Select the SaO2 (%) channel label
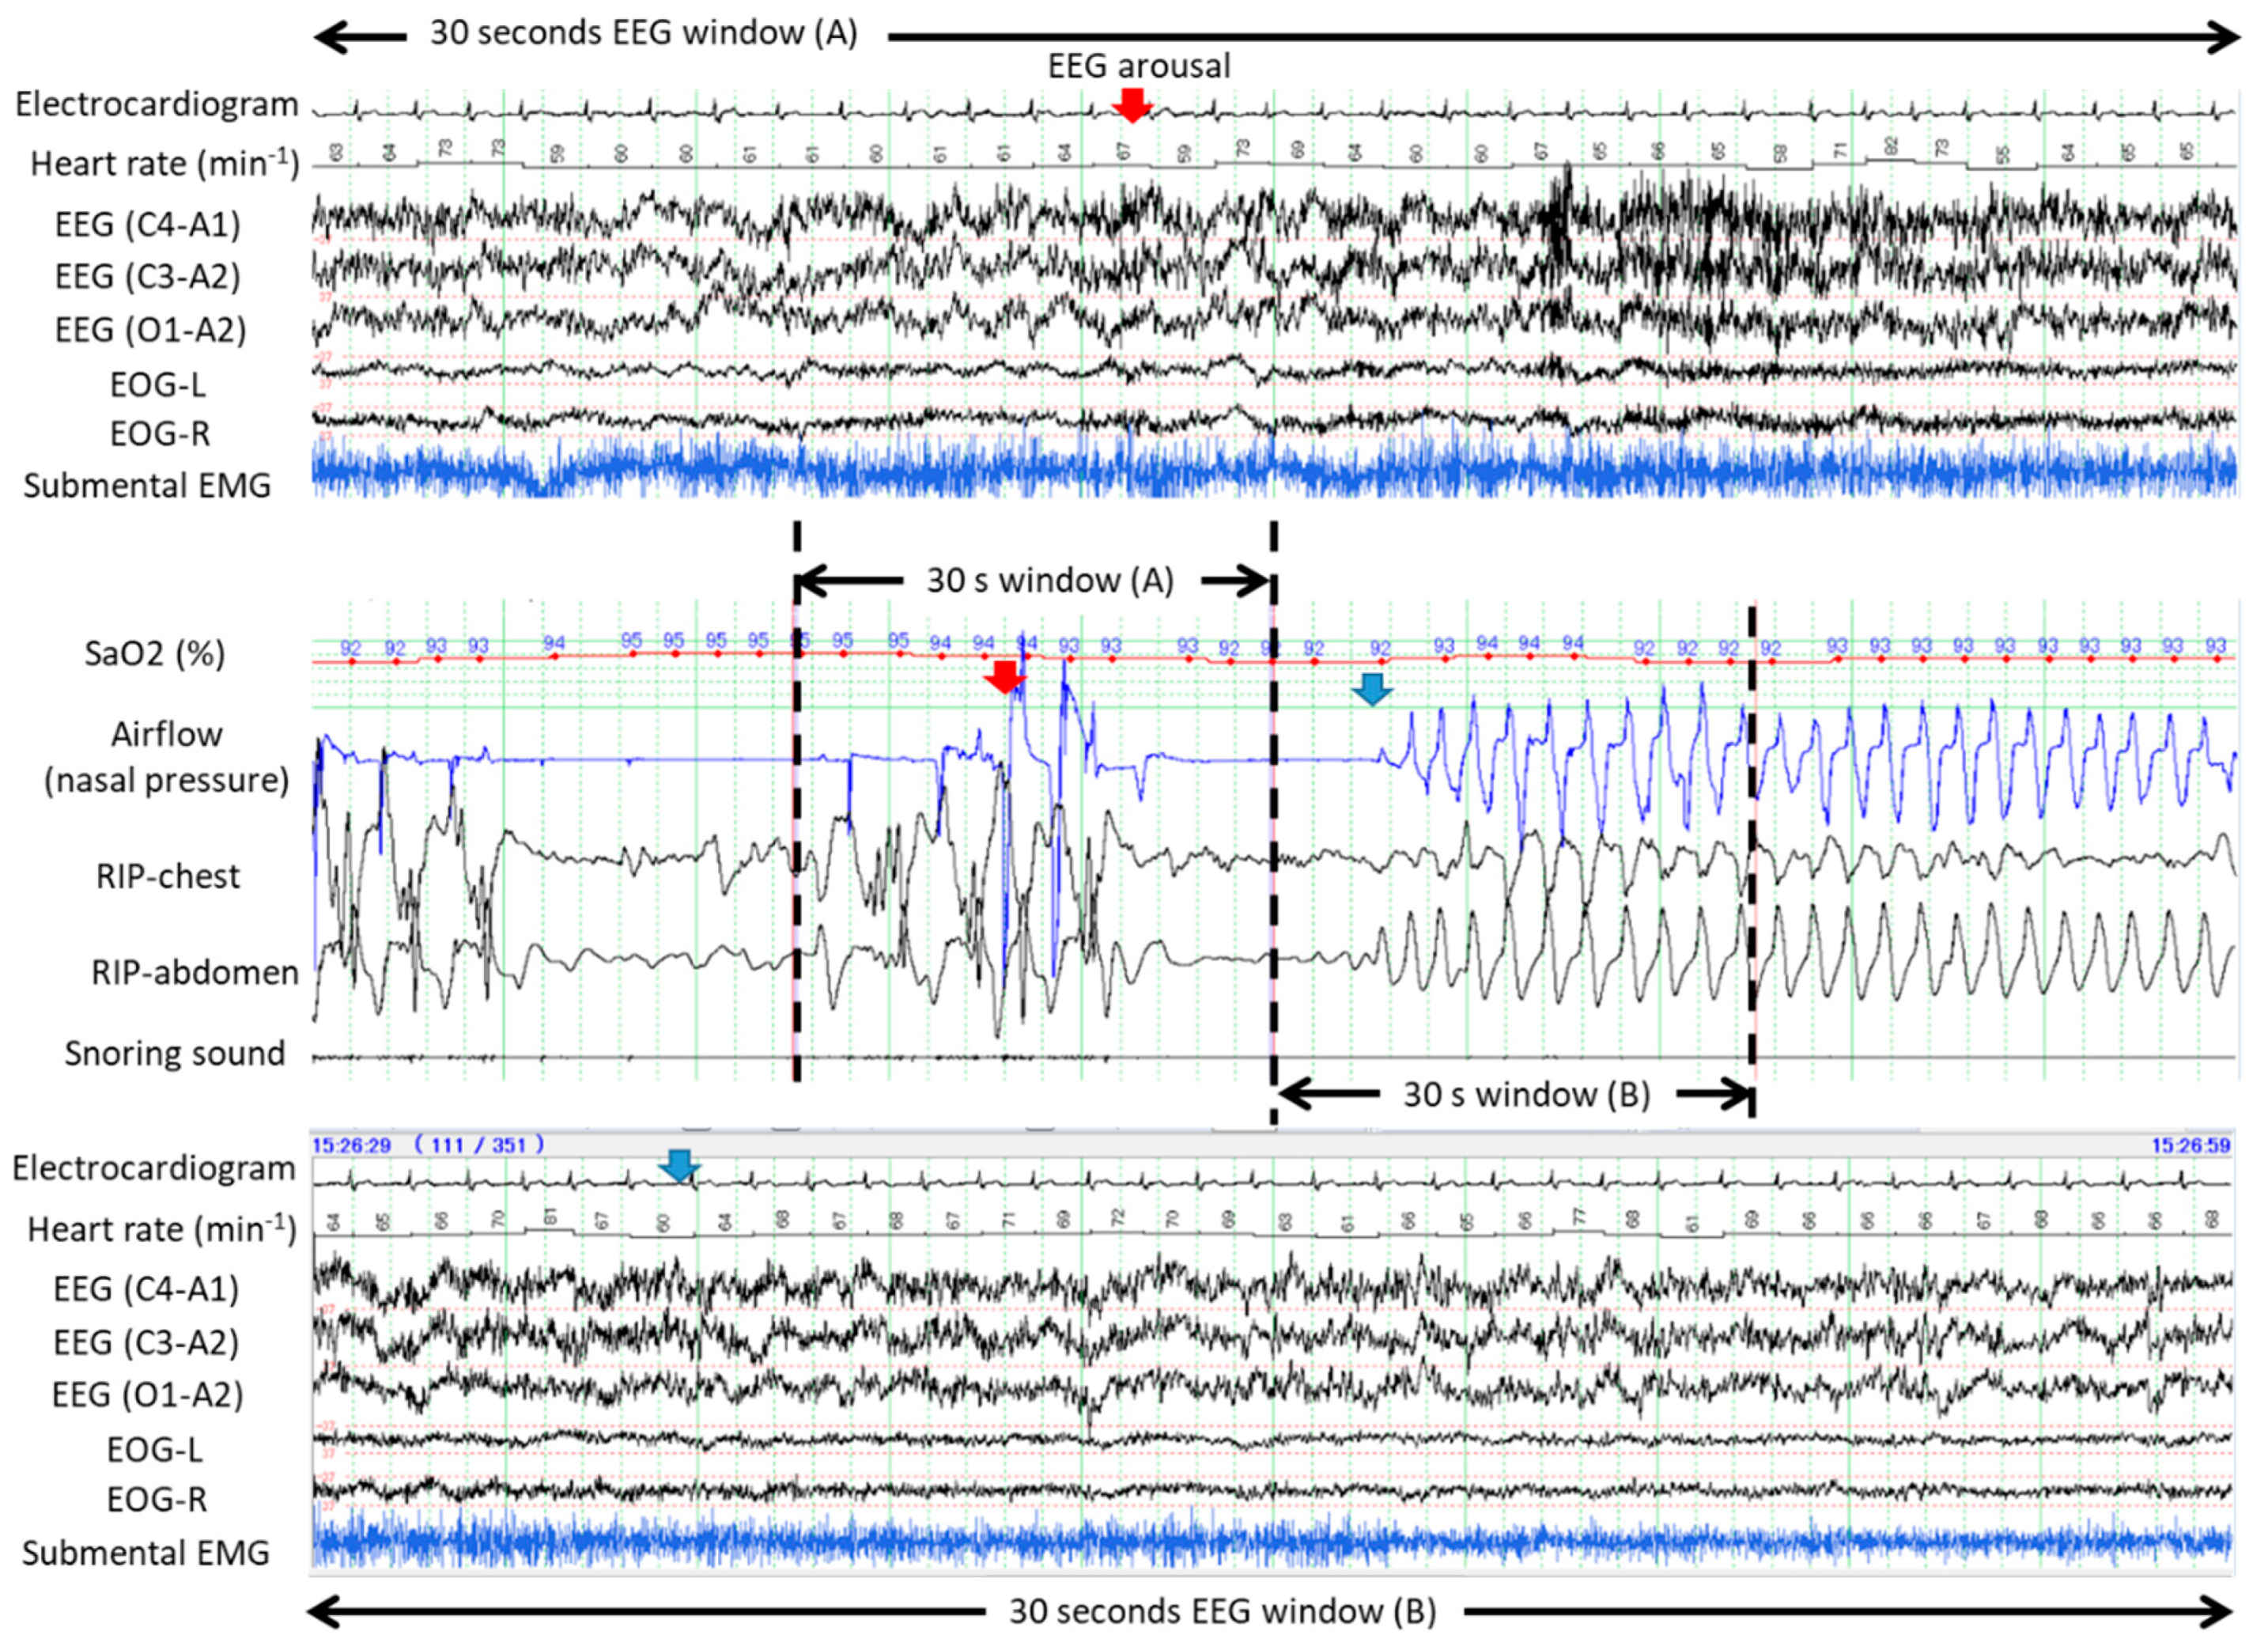 point(155,654)
